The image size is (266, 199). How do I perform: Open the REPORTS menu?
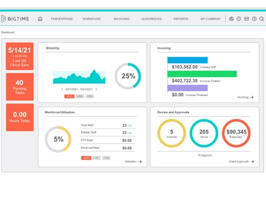coord(181,19)
